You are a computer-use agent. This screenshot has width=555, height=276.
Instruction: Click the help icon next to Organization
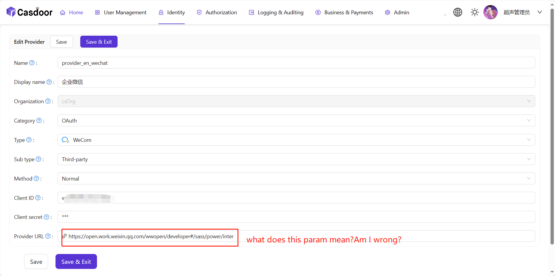click(x=48, y=101)
